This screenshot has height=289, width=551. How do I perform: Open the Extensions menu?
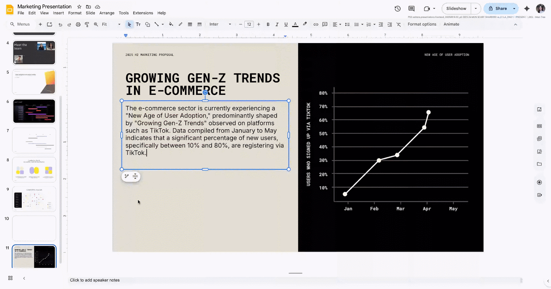143,13
